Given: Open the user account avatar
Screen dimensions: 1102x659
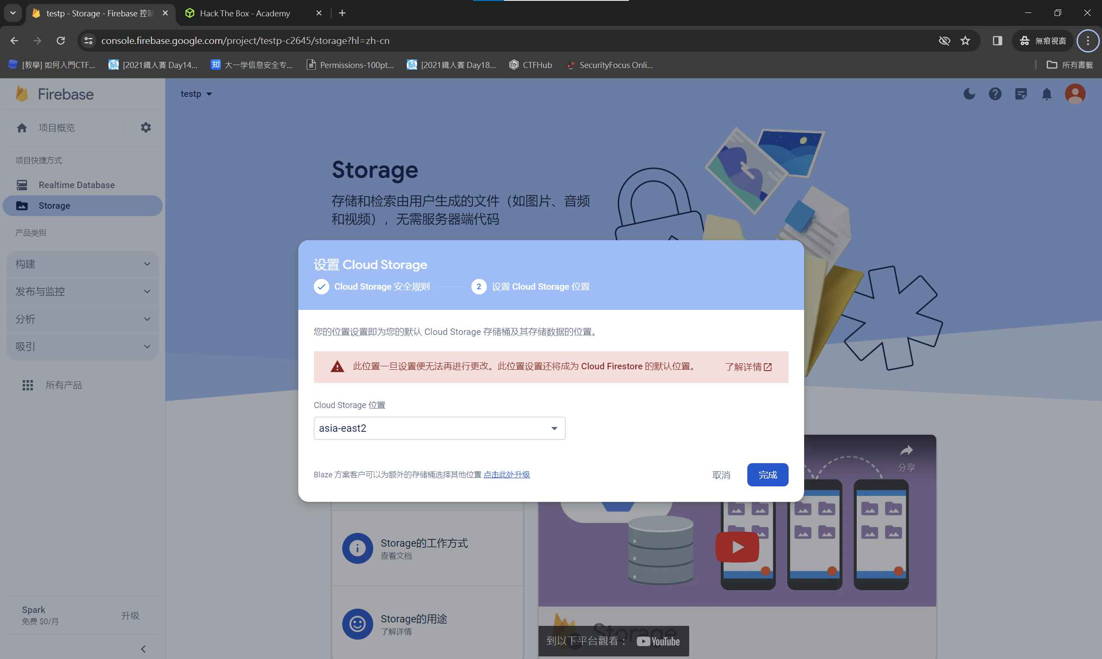Looking at the screenshot, I should pos(1075,94).
